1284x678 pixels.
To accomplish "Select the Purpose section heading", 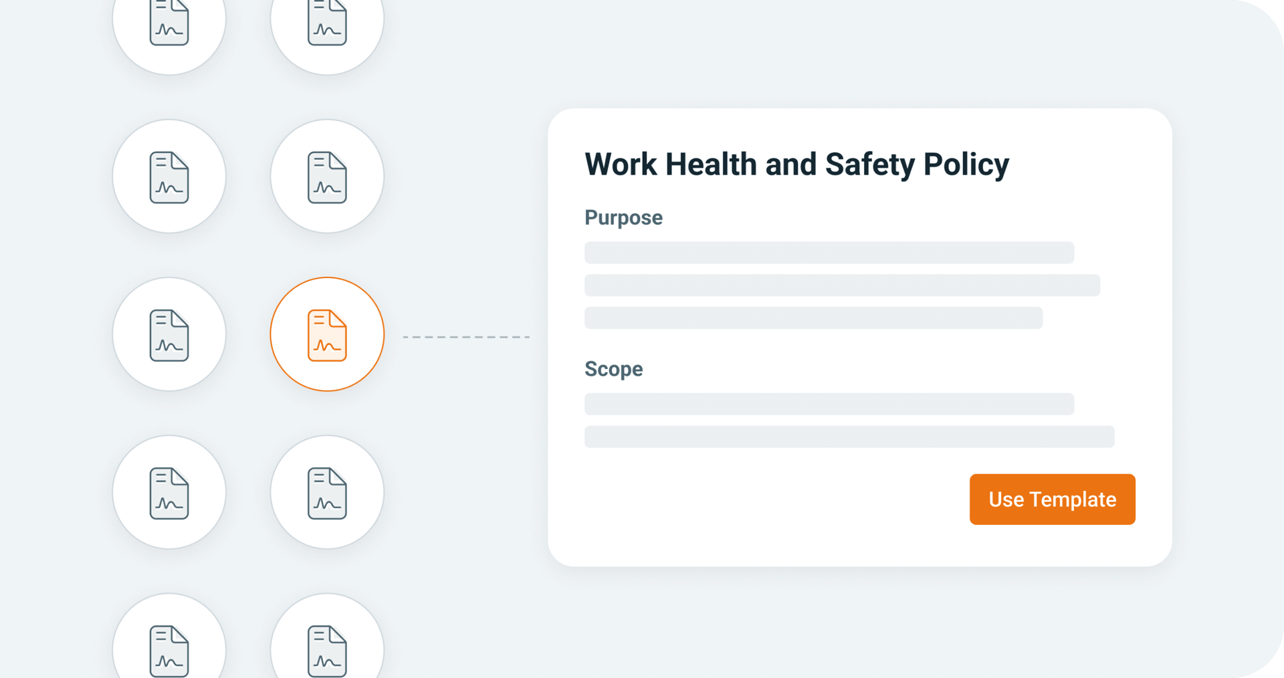I will 623,218.
